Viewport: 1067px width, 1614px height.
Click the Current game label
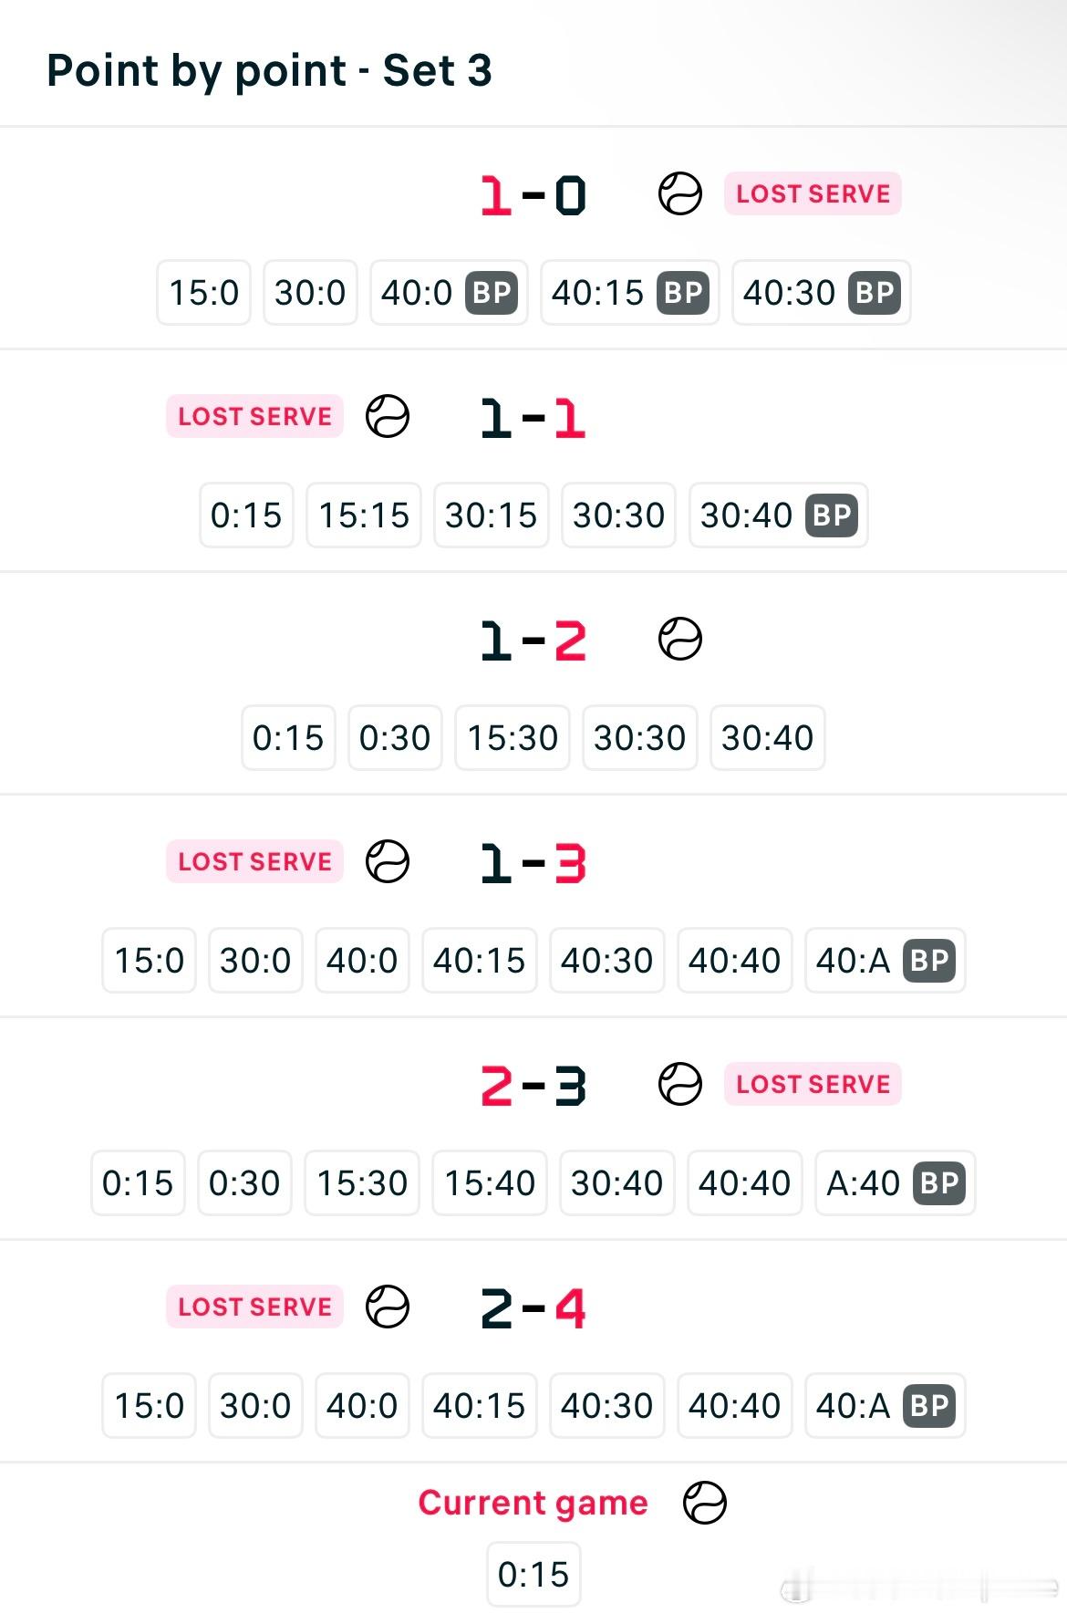(533, 1503)
